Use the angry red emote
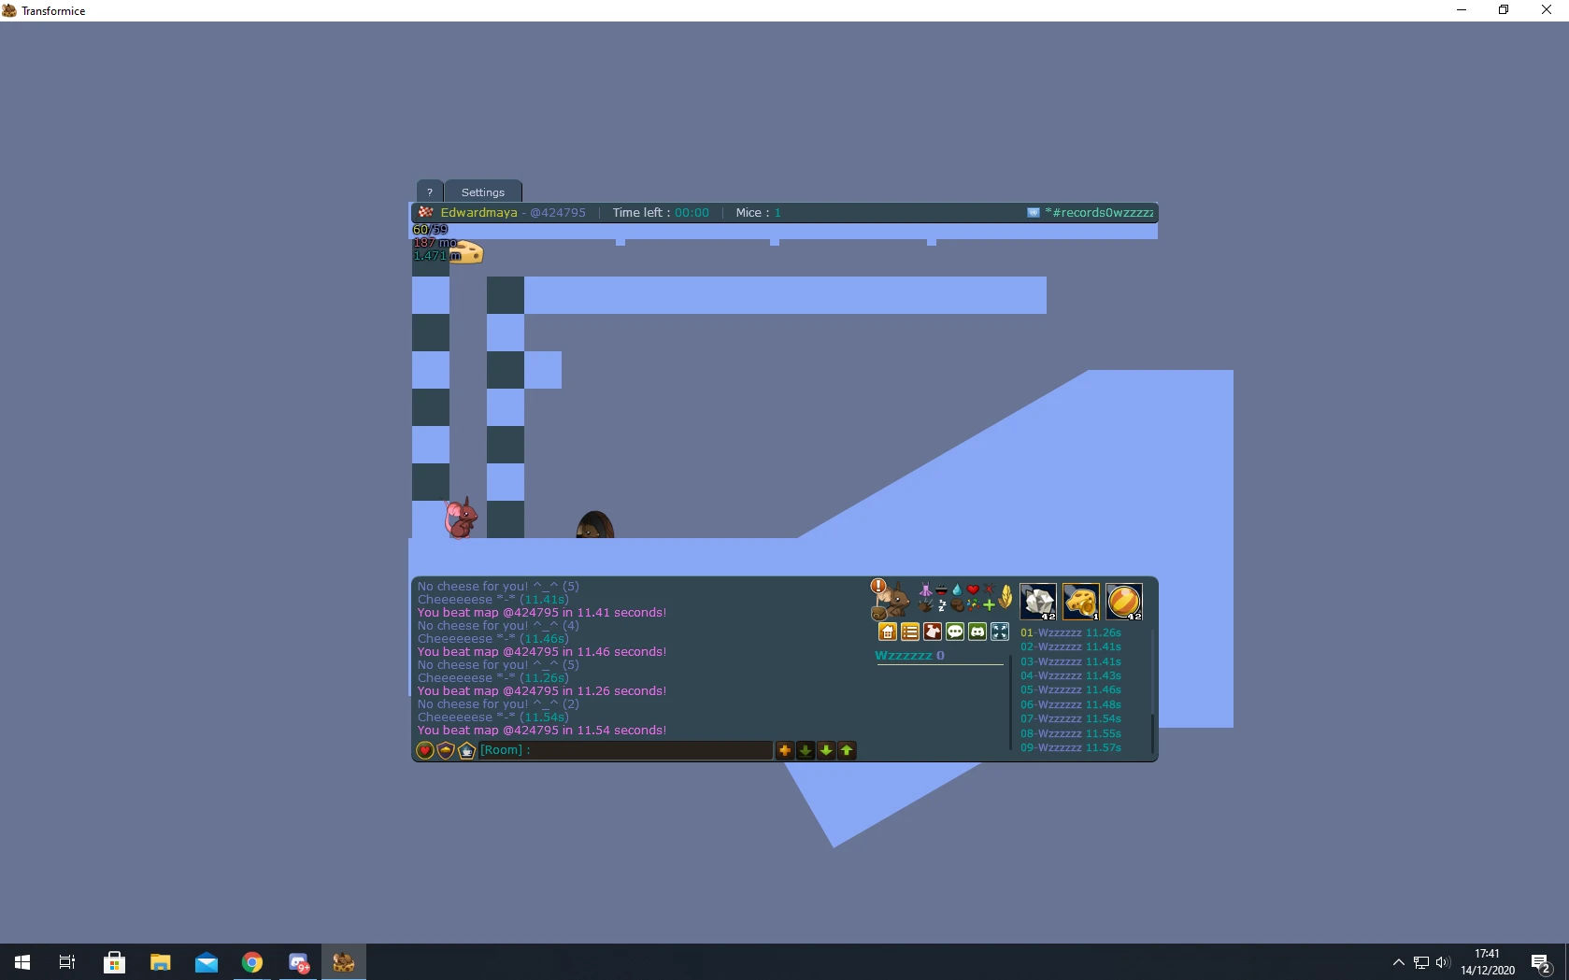1569x980 pixels. pos(989,589)
